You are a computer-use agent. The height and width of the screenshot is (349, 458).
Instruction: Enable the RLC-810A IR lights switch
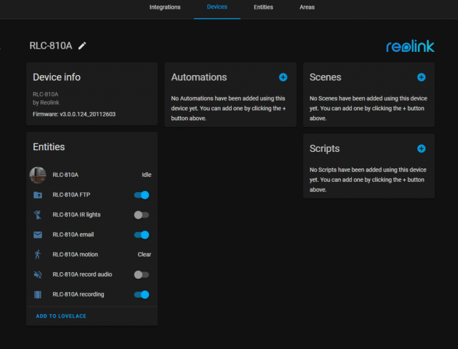(142, 215)
